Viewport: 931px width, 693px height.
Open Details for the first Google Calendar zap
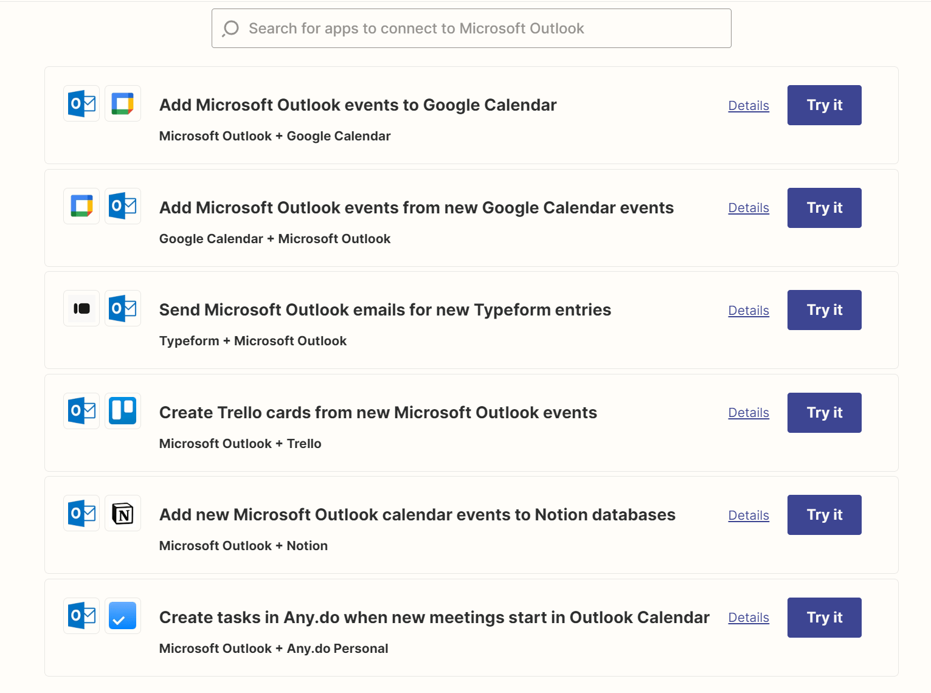point(748,105)
